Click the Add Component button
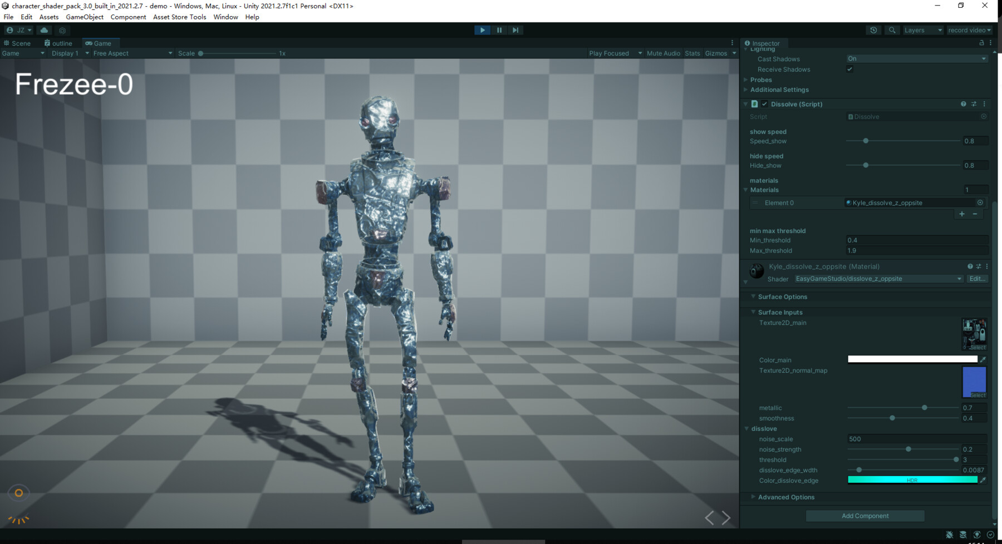The image size is (1002, 544). pos(865,516)
